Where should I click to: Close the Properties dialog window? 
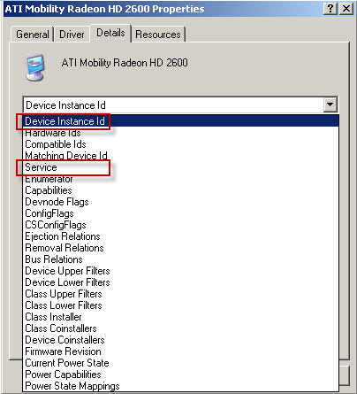(x=346, y=9)
